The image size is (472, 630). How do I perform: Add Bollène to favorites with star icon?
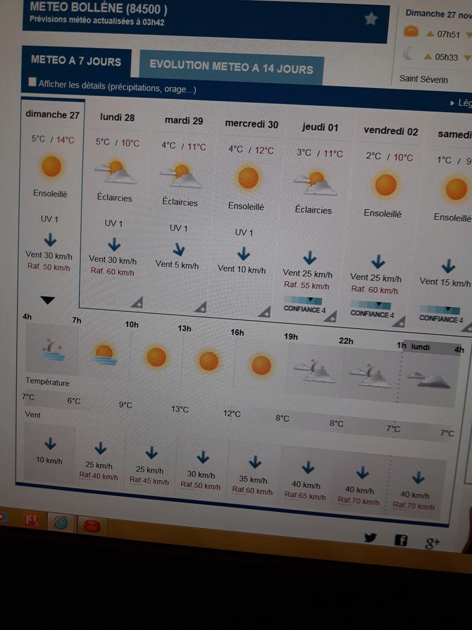(x=371, y=18)
